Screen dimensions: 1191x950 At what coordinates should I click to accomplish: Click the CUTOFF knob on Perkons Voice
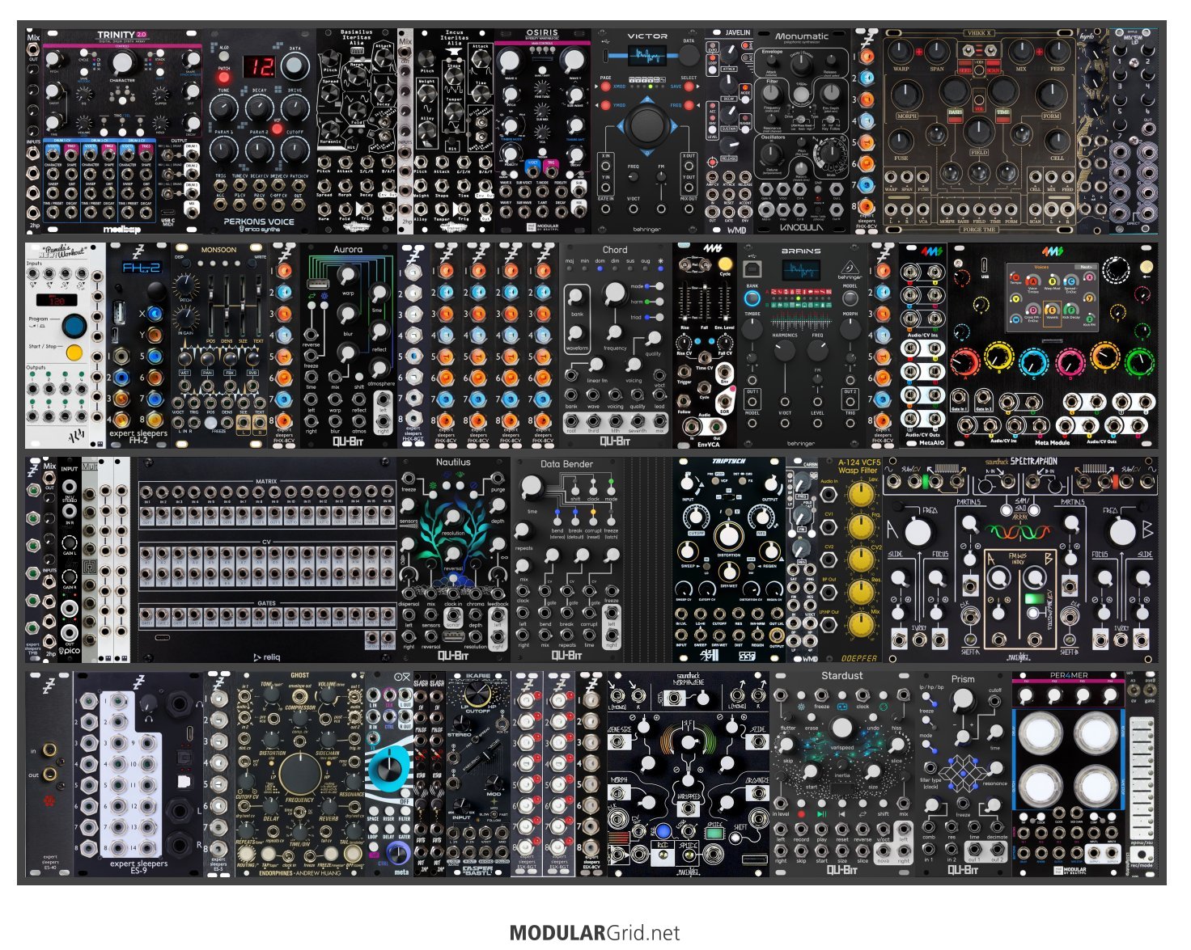click(x=295, y=149)
